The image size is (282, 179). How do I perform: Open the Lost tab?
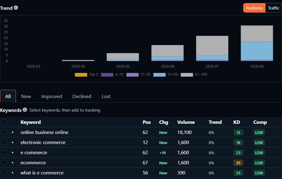click(x=106, y=97)
